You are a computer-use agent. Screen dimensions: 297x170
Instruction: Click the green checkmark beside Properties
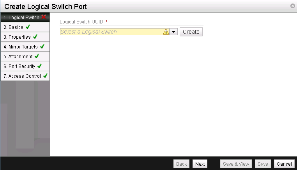[x=35, y=37]
